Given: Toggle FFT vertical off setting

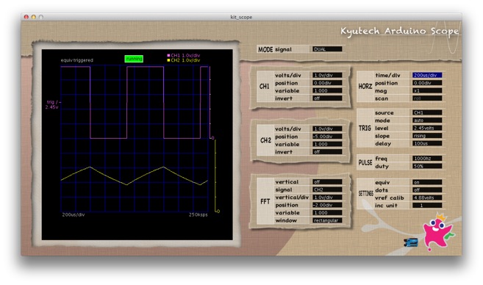Looking at the screenshot, I should 327,182.
